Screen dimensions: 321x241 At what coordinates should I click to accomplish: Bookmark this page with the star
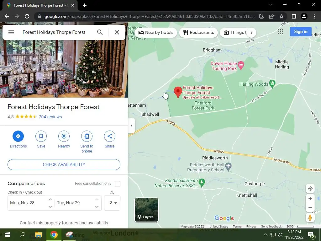(282, 16)
